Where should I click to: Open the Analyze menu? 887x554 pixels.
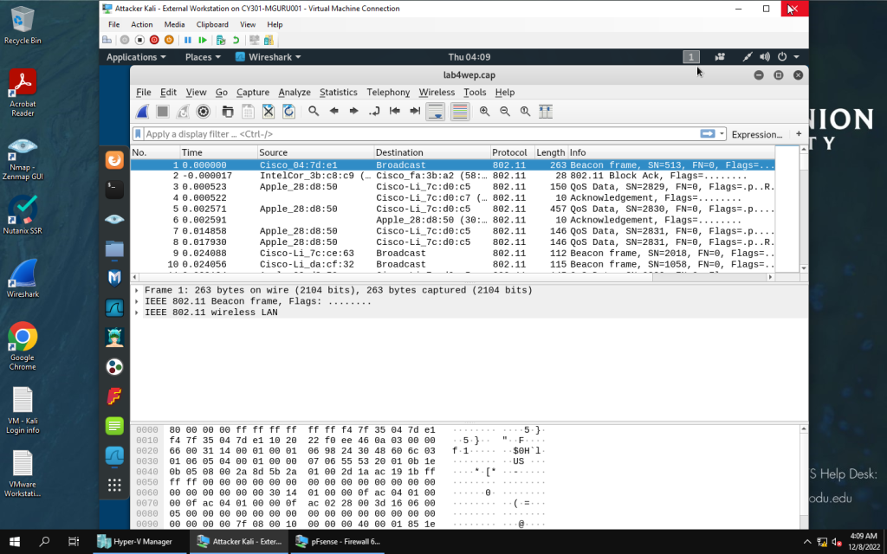pyautogui.click(x=295, y=92)
